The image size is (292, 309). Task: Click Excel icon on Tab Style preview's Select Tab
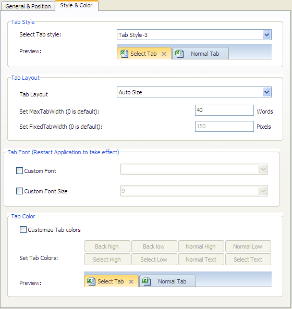[124, 54]
